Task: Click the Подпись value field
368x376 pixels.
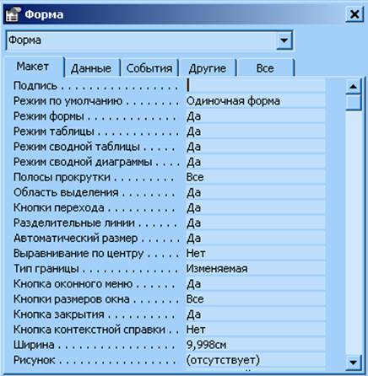Action: click(256, 85)
